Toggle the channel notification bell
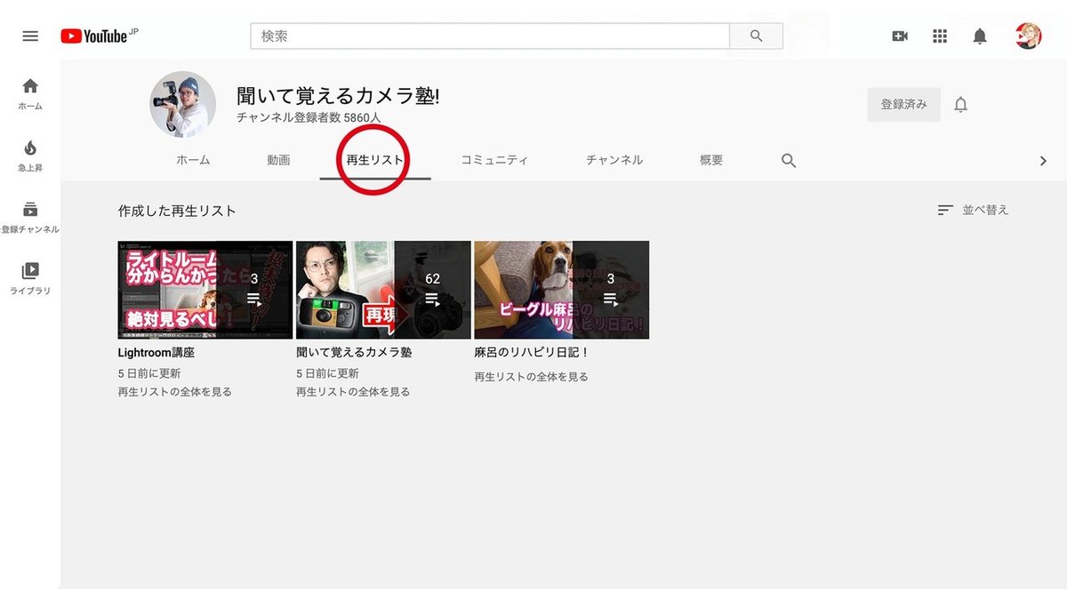1067x600 pixels. pyautogui.click(x=960, y=105)
